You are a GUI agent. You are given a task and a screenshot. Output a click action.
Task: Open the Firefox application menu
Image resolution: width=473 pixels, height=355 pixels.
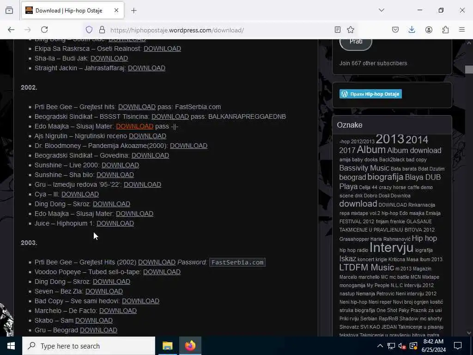[462, 30]
